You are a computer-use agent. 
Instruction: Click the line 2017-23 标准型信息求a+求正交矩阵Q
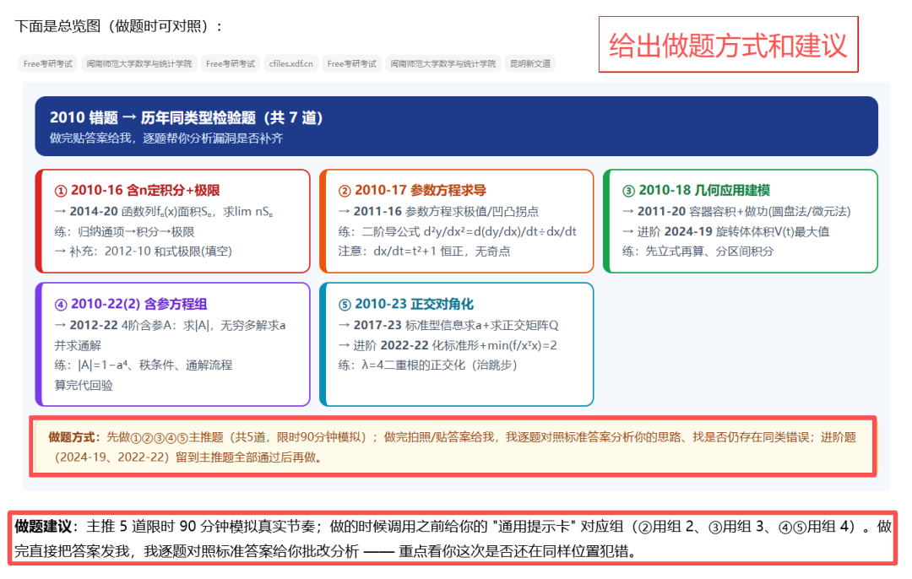448,325
